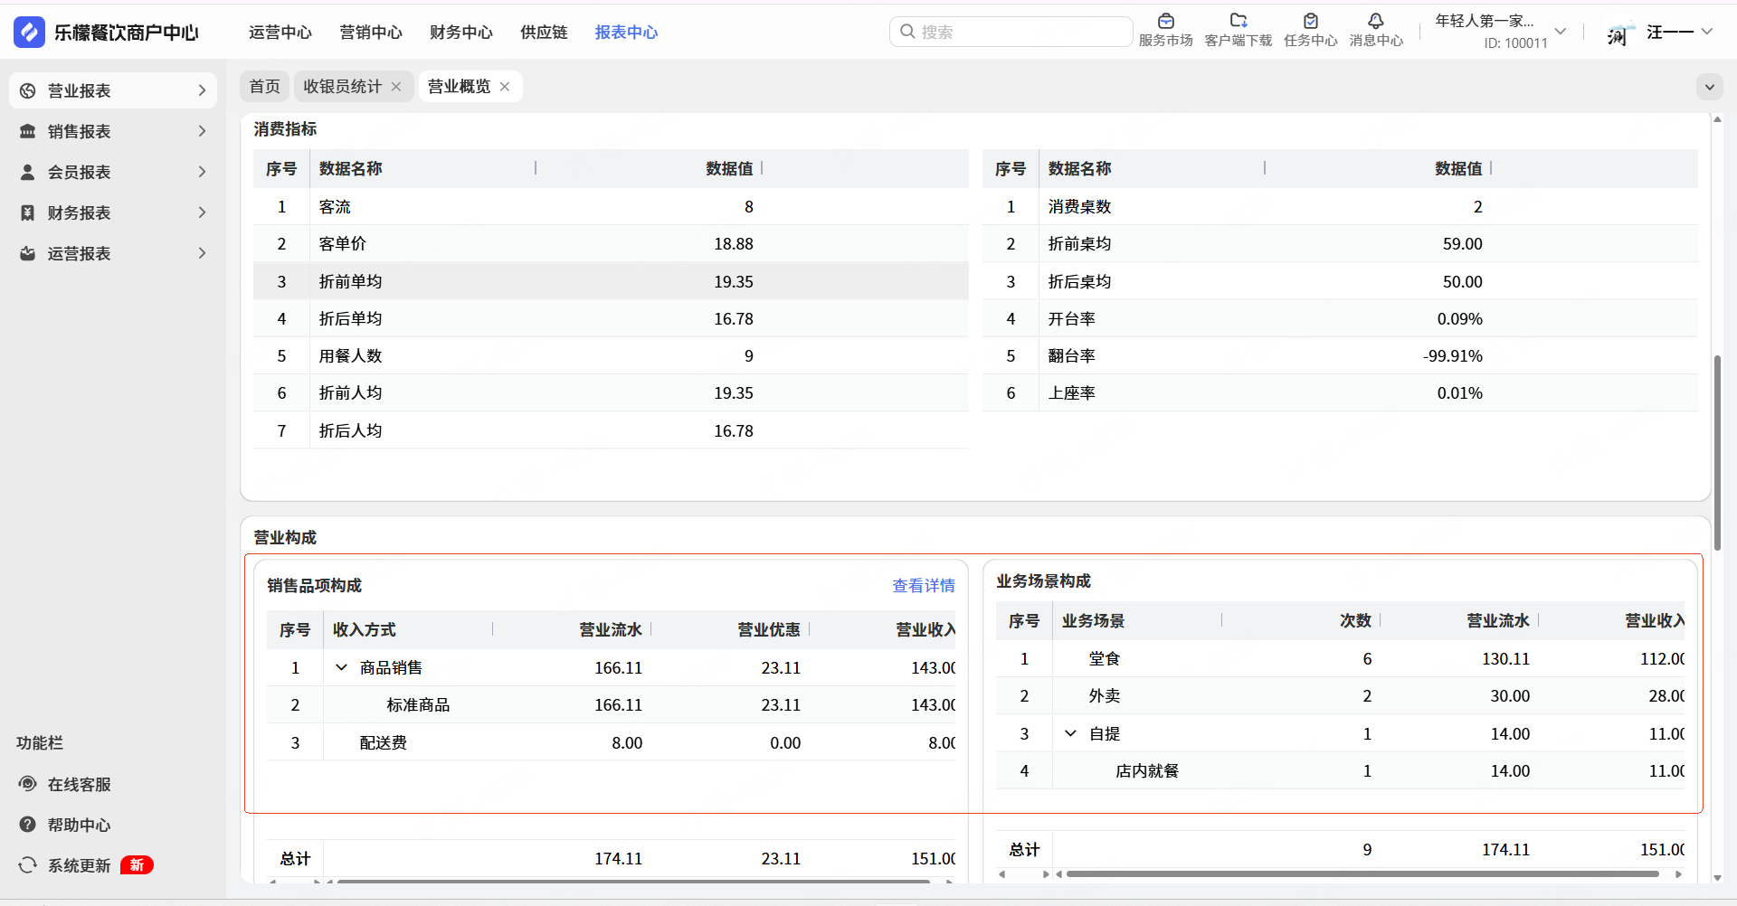Expand the 营业报表 sidebar menu
Screen dimensions: 1737x906
(x=113, y=90)
